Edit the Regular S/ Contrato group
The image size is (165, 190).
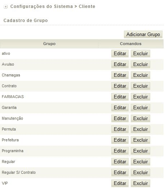[120, 172]
